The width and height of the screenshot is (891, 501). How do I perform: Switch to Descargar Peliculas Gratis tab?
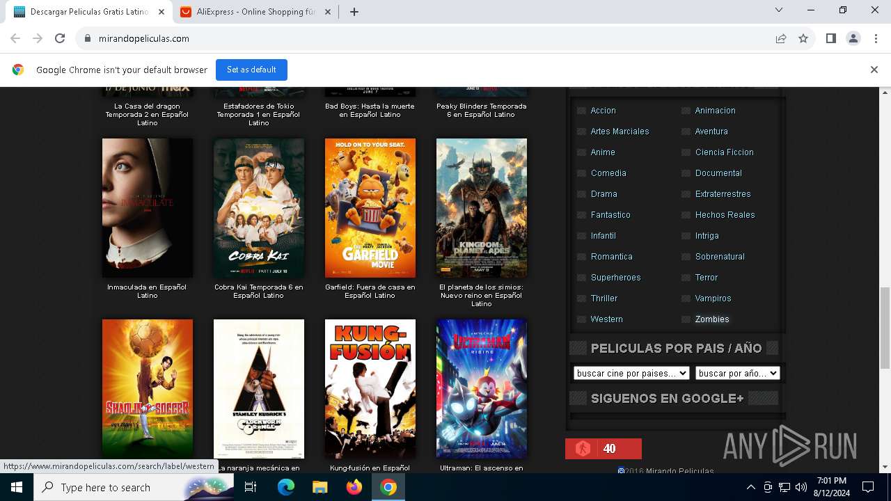click(88, 12)
